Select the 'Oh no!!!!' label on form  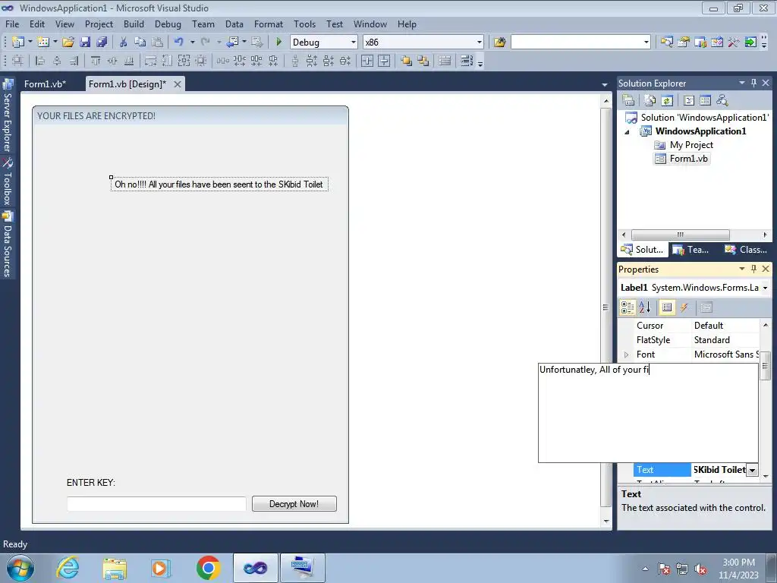pyautogui.click(x=219, y=184)
